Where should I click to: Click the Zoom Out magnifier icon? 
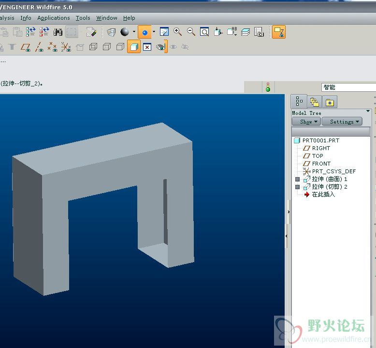click(x=191, y=32)
